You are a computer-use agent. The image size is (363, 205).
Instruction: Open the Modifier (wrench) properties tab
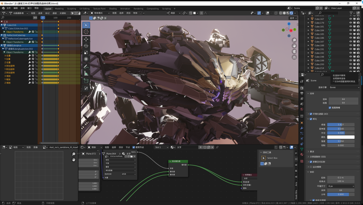[302, 128]
